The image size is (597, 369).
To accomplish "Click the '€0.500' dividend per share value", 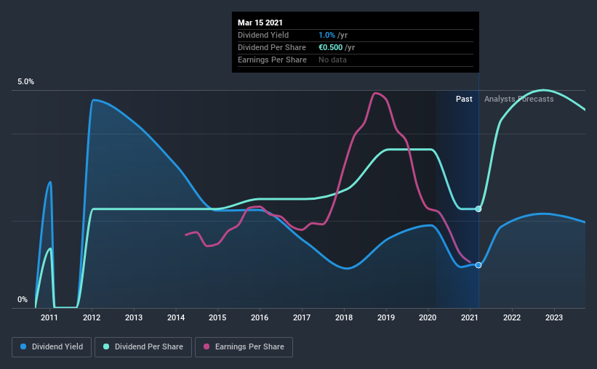I will tap(330, 47).
